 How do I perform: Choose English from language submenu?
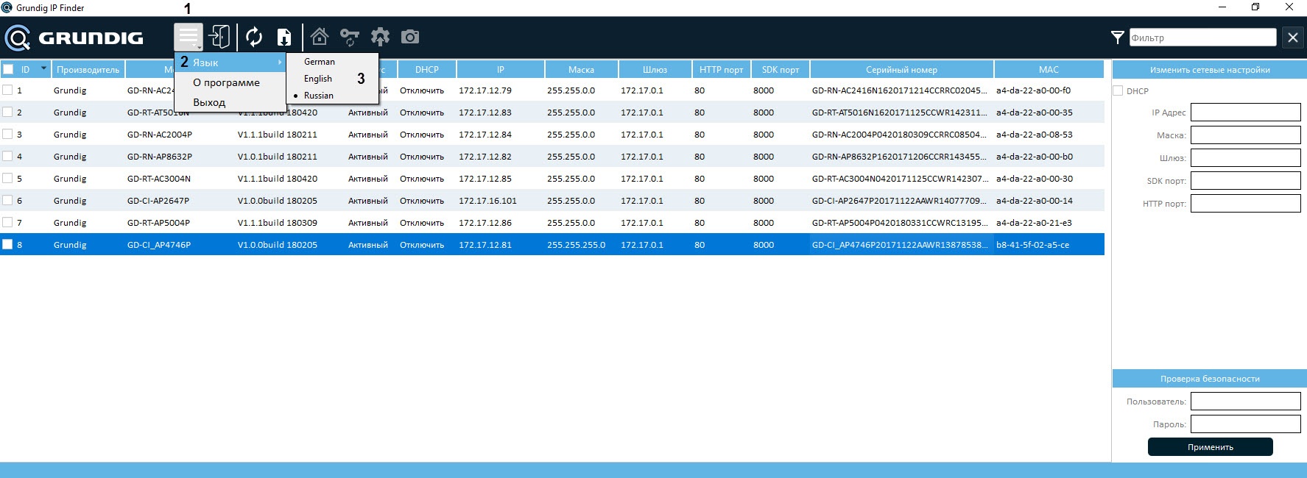pyautogui.click(x=318, y=79)
